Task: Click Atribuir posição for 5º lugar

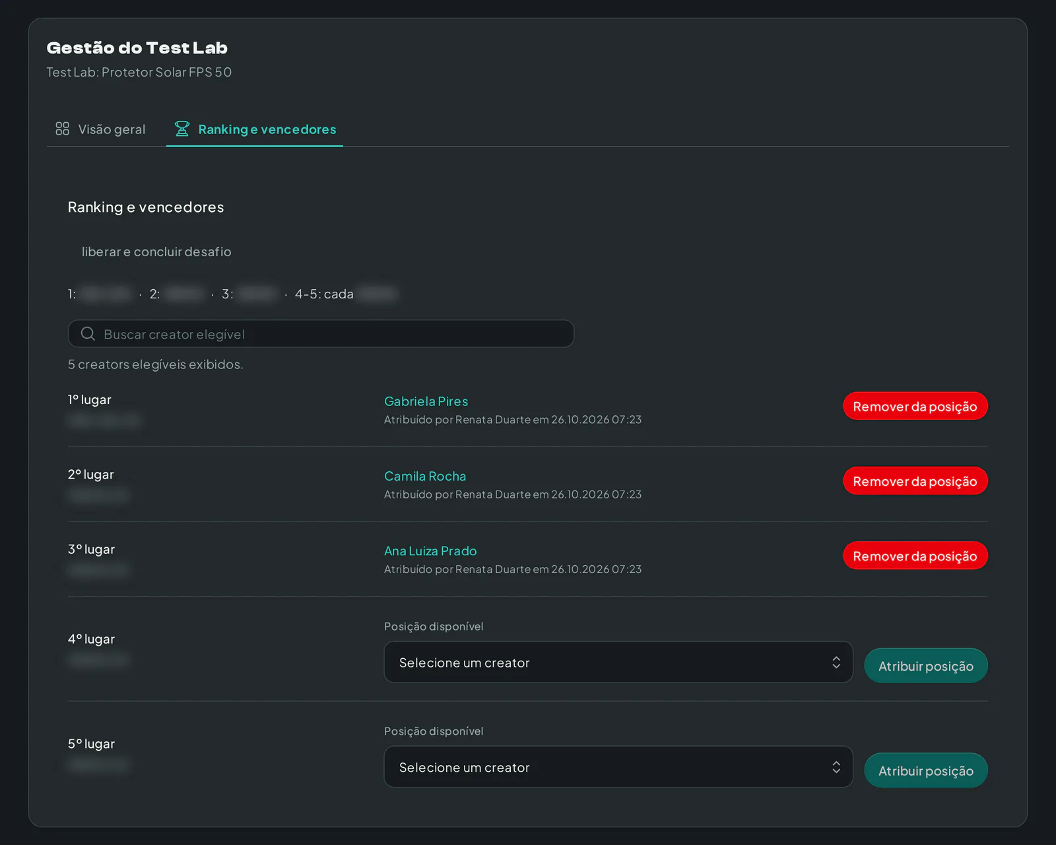Action: [x=926, y=770]
